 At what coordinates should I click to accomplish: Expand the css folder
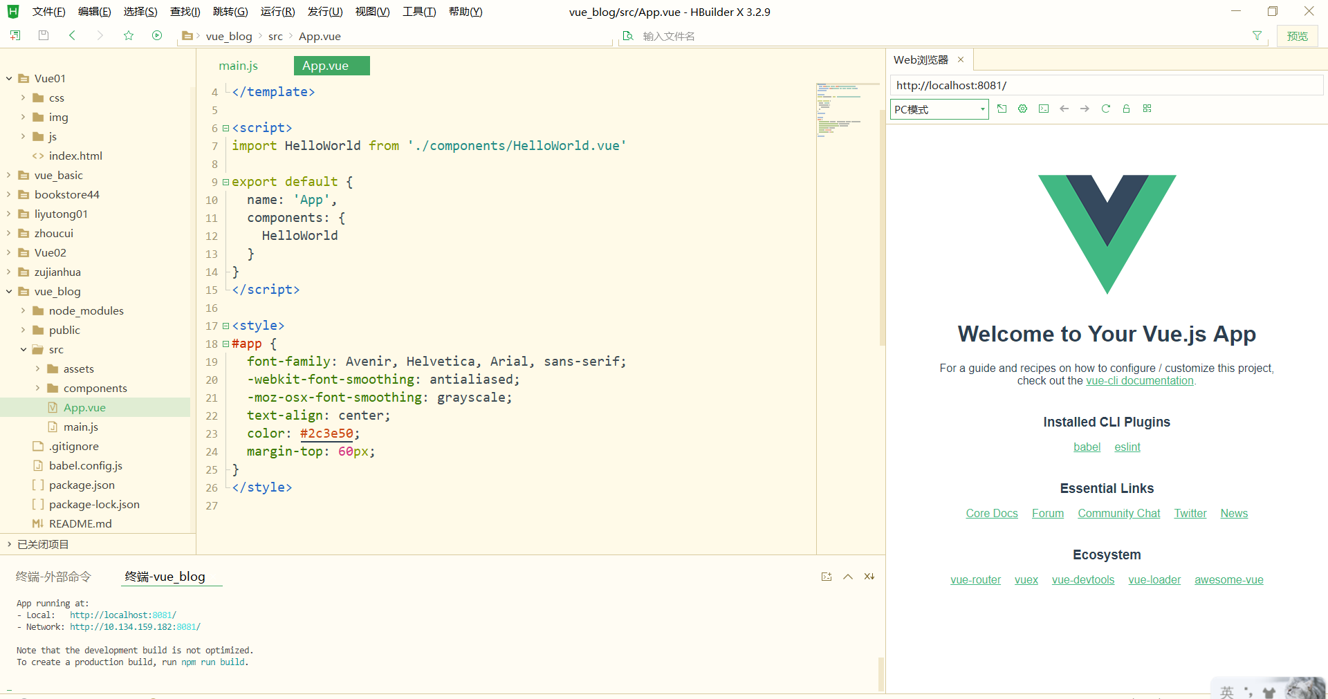click(24, 97)
